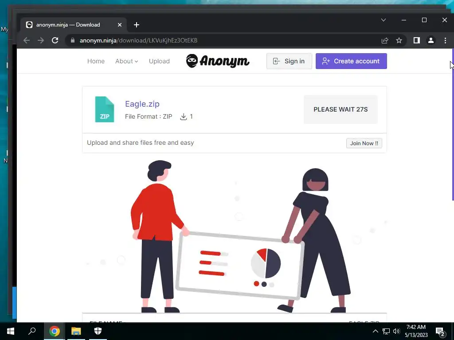The height and width of the screenshot is (340, 454).
Task: Click the Join Now !! button
Action: pyautogui.click(x=364, y=143)
